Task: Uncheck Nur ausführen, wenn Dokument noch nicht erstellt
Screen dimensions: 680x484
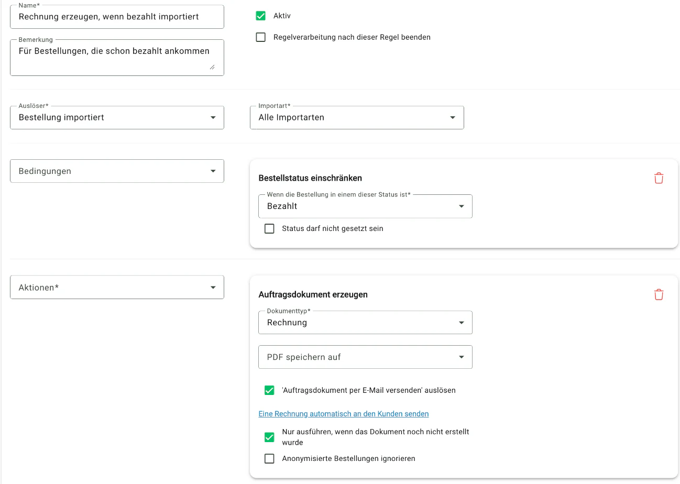Action: click(269, 437)
